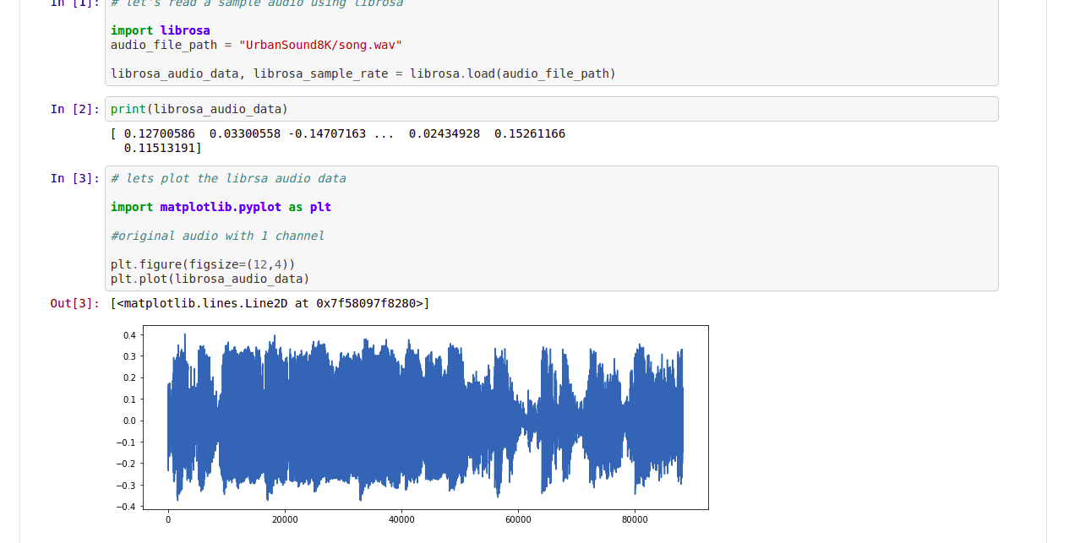Click the plt.plot(librosa_audio_data) line
This screenshot has width=1069, height=543.
point(209,279)
